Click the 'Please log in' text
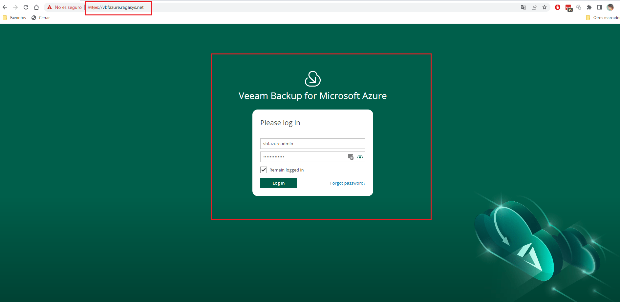Image resolution: width=620 pixels, height=302 pixels. pyautogui.click(x=280, y=123)
